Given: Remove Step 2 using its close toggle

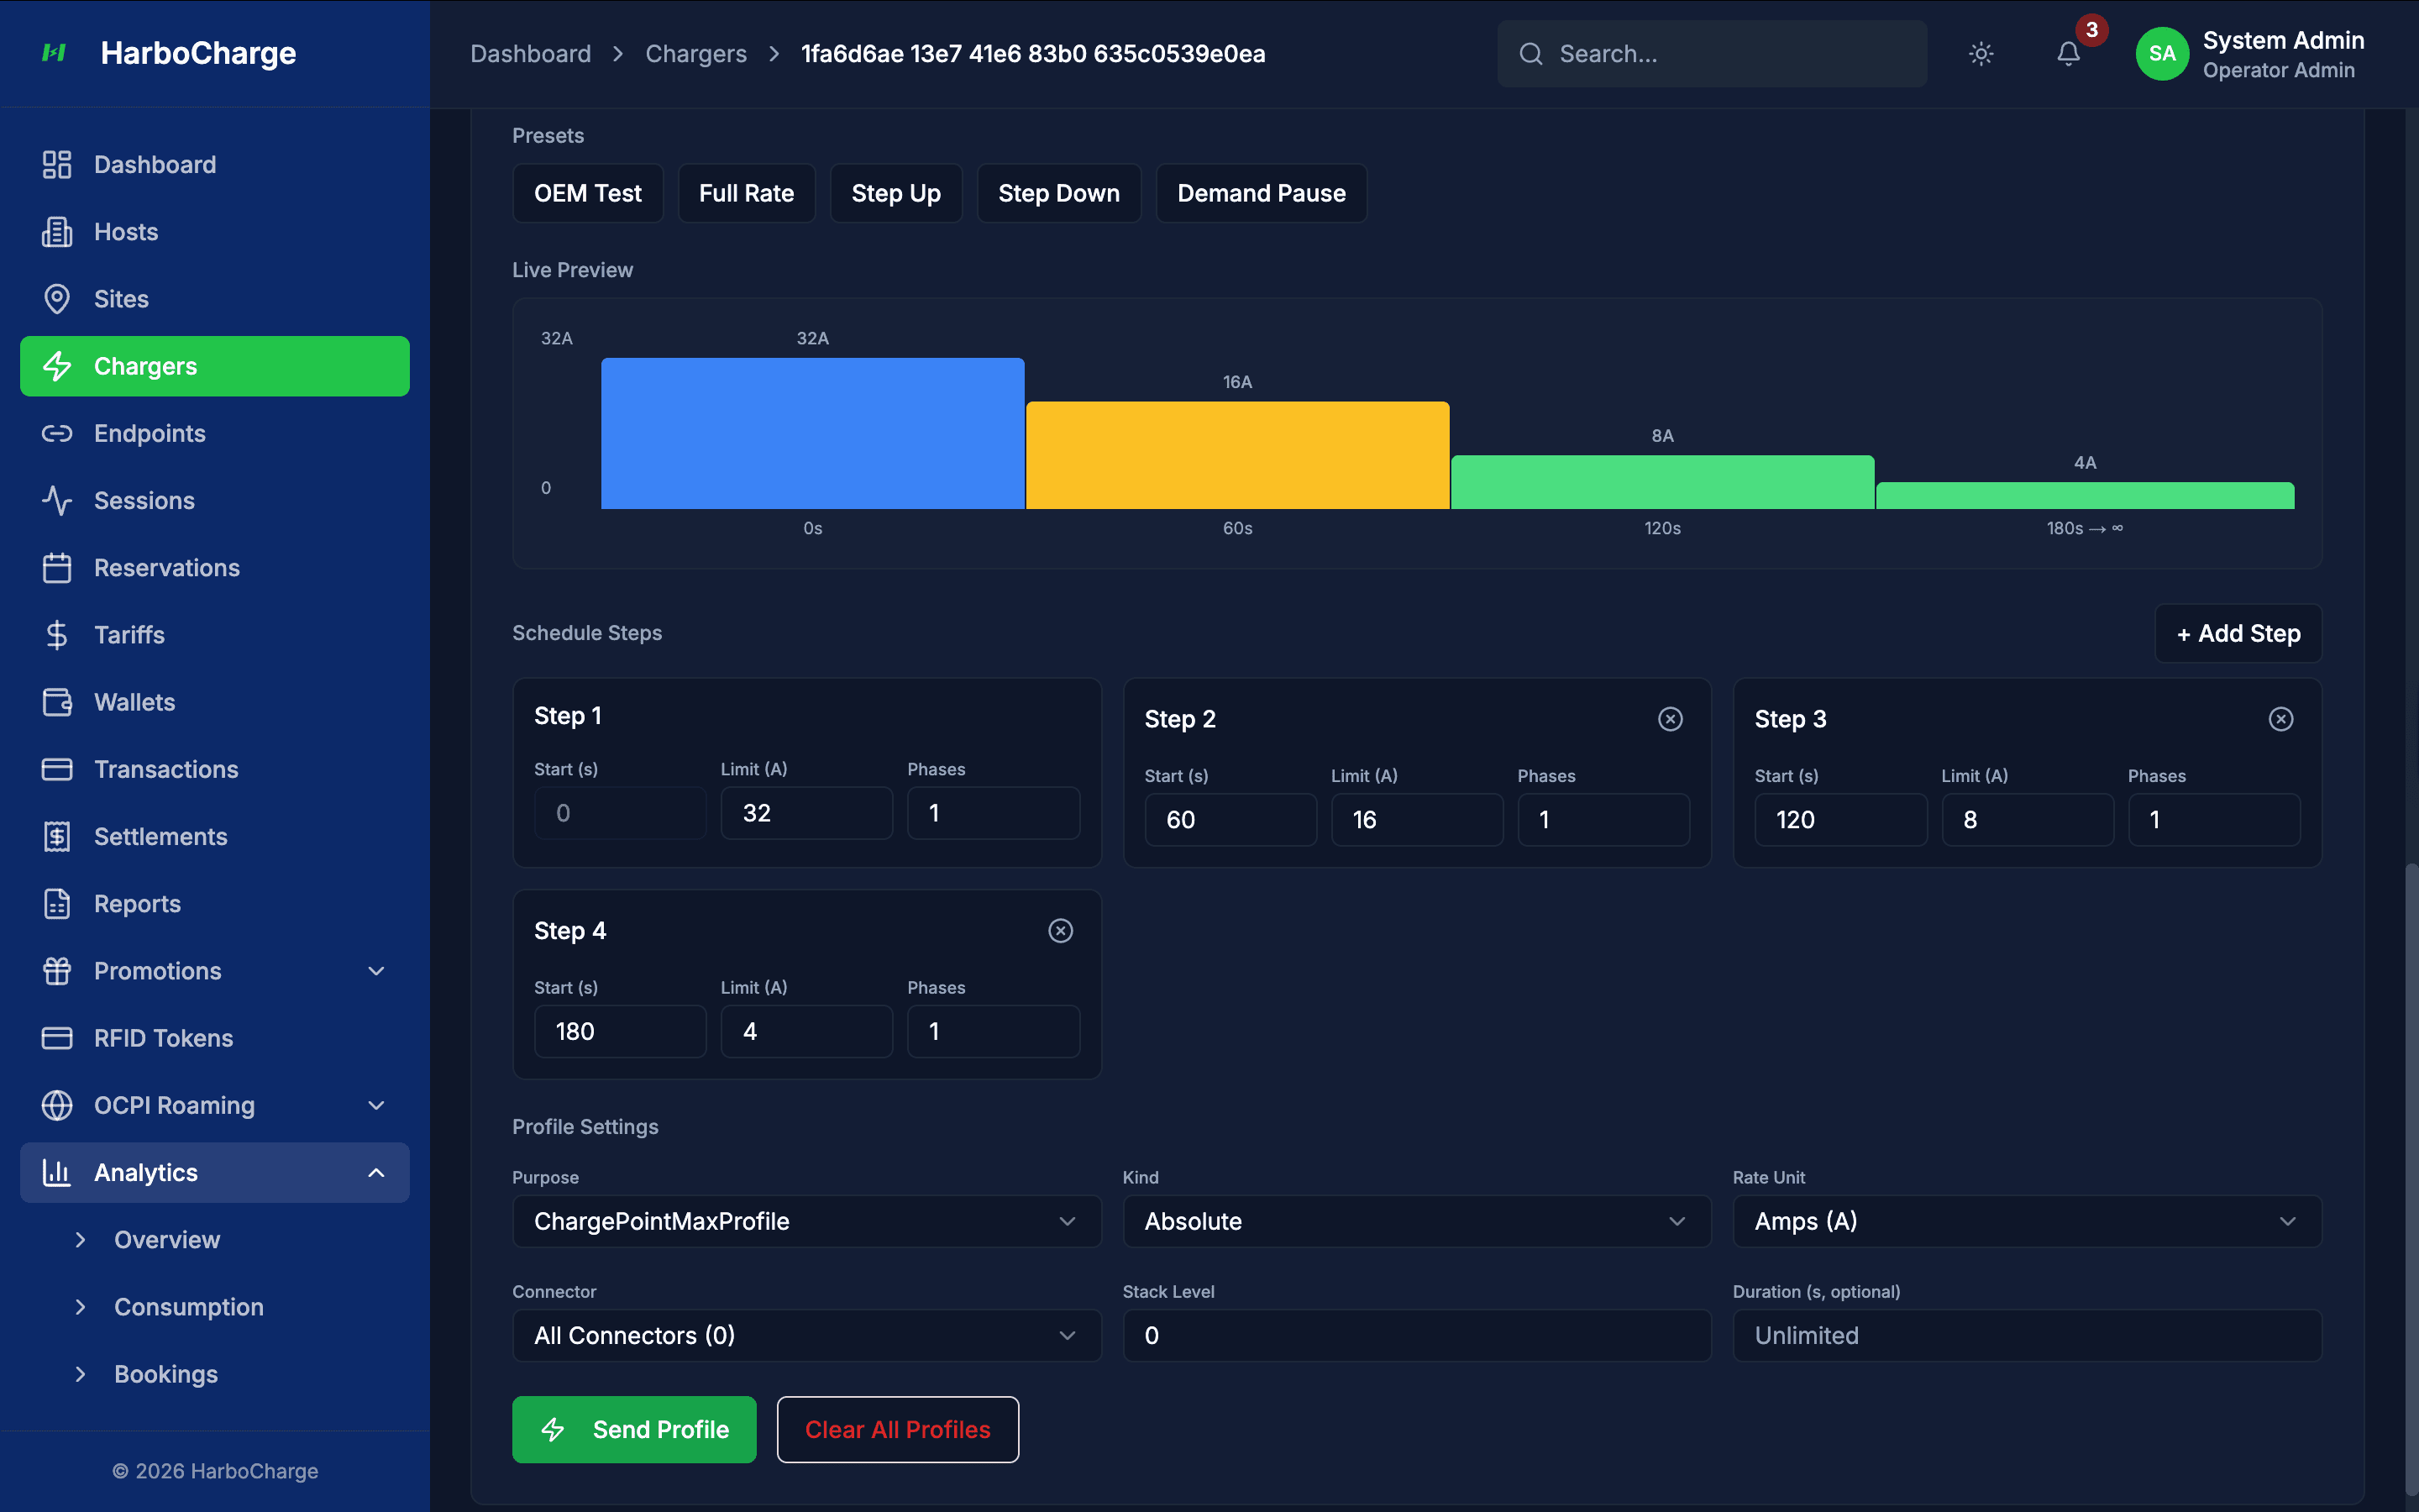Looking at the screenshot, I should point(1671,718).
